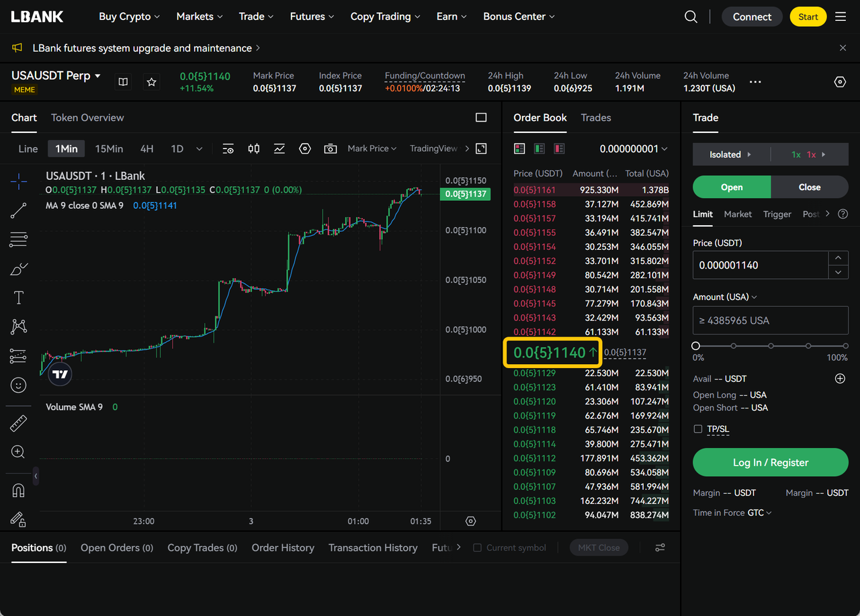Open the chart screenshot camera icon
This screenshot has width=860, height=616.
pyautogui.click(x=330, y=148)
